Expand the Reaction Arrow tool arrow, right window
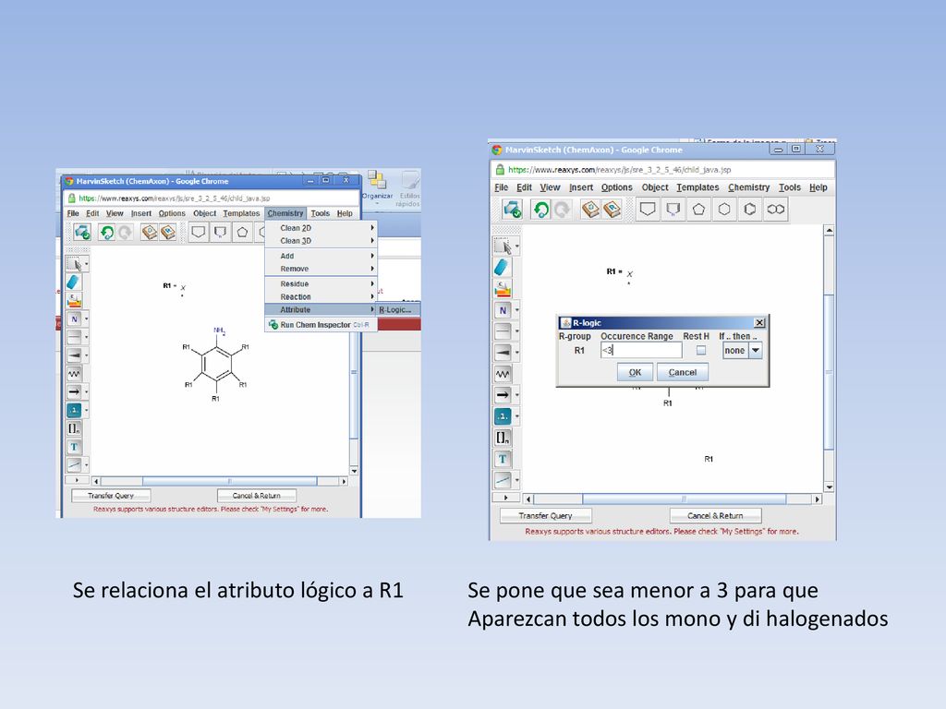 point(517,395)
